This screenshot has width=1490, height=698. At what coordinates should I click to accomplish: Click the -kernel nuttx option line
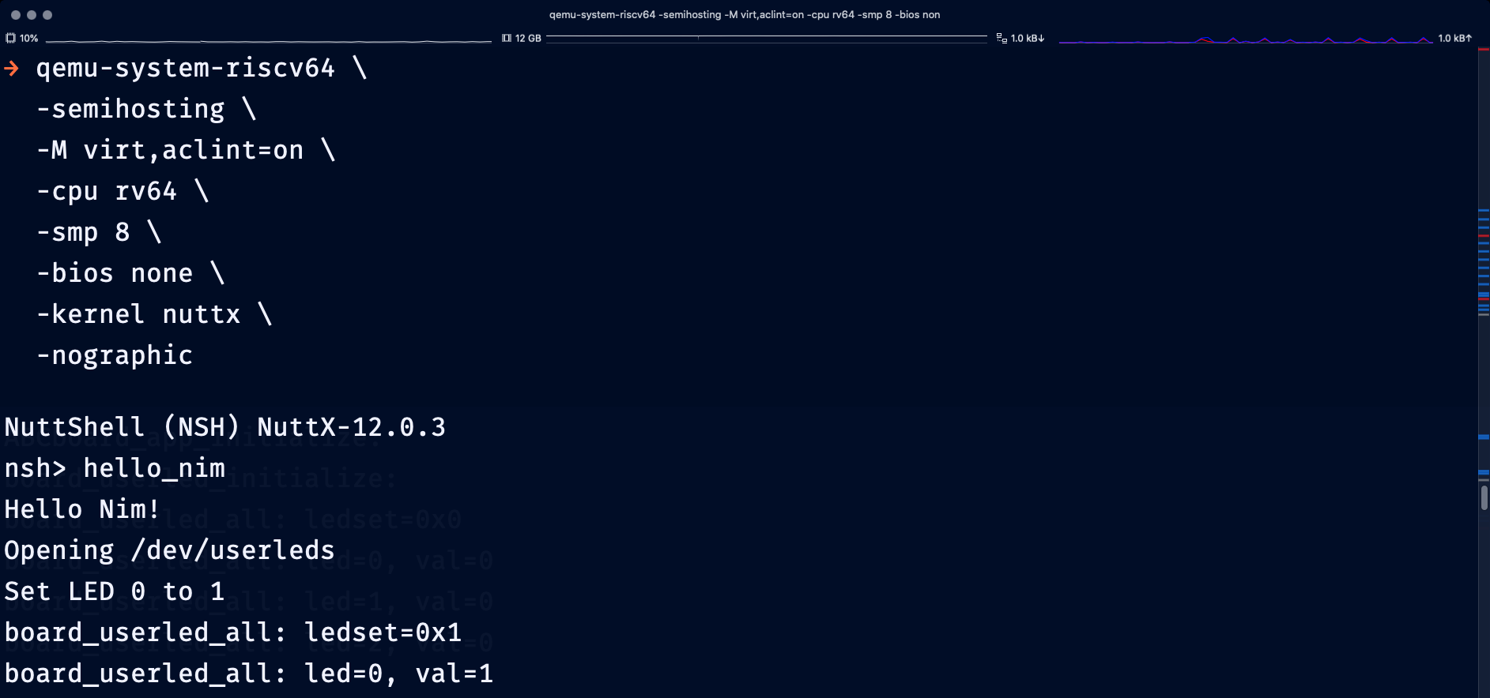(x=154, y=314)
